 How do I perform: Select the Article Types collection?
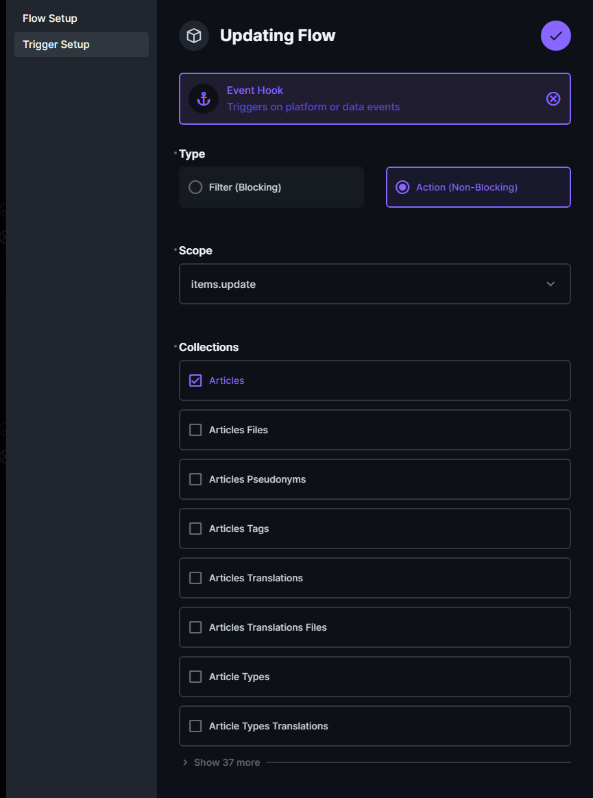[x=195, y=676]
